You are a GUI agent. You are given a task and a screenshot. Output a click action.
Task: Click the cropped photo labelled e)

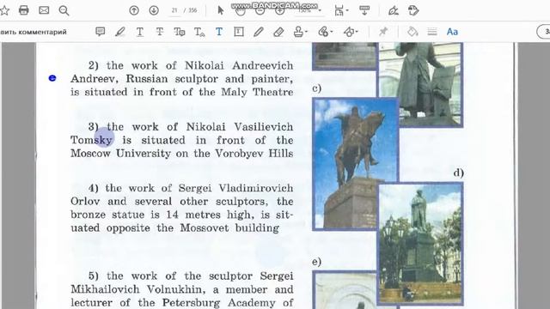click(345, 290)
